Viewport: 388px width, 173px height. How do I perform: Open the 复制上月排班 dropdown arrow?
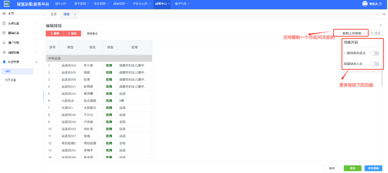364,33
